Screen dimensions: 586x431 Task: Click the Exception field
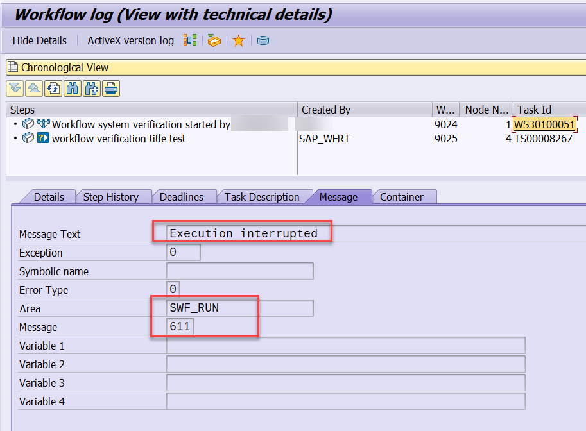pyautogui.click(x=183, y=252)
